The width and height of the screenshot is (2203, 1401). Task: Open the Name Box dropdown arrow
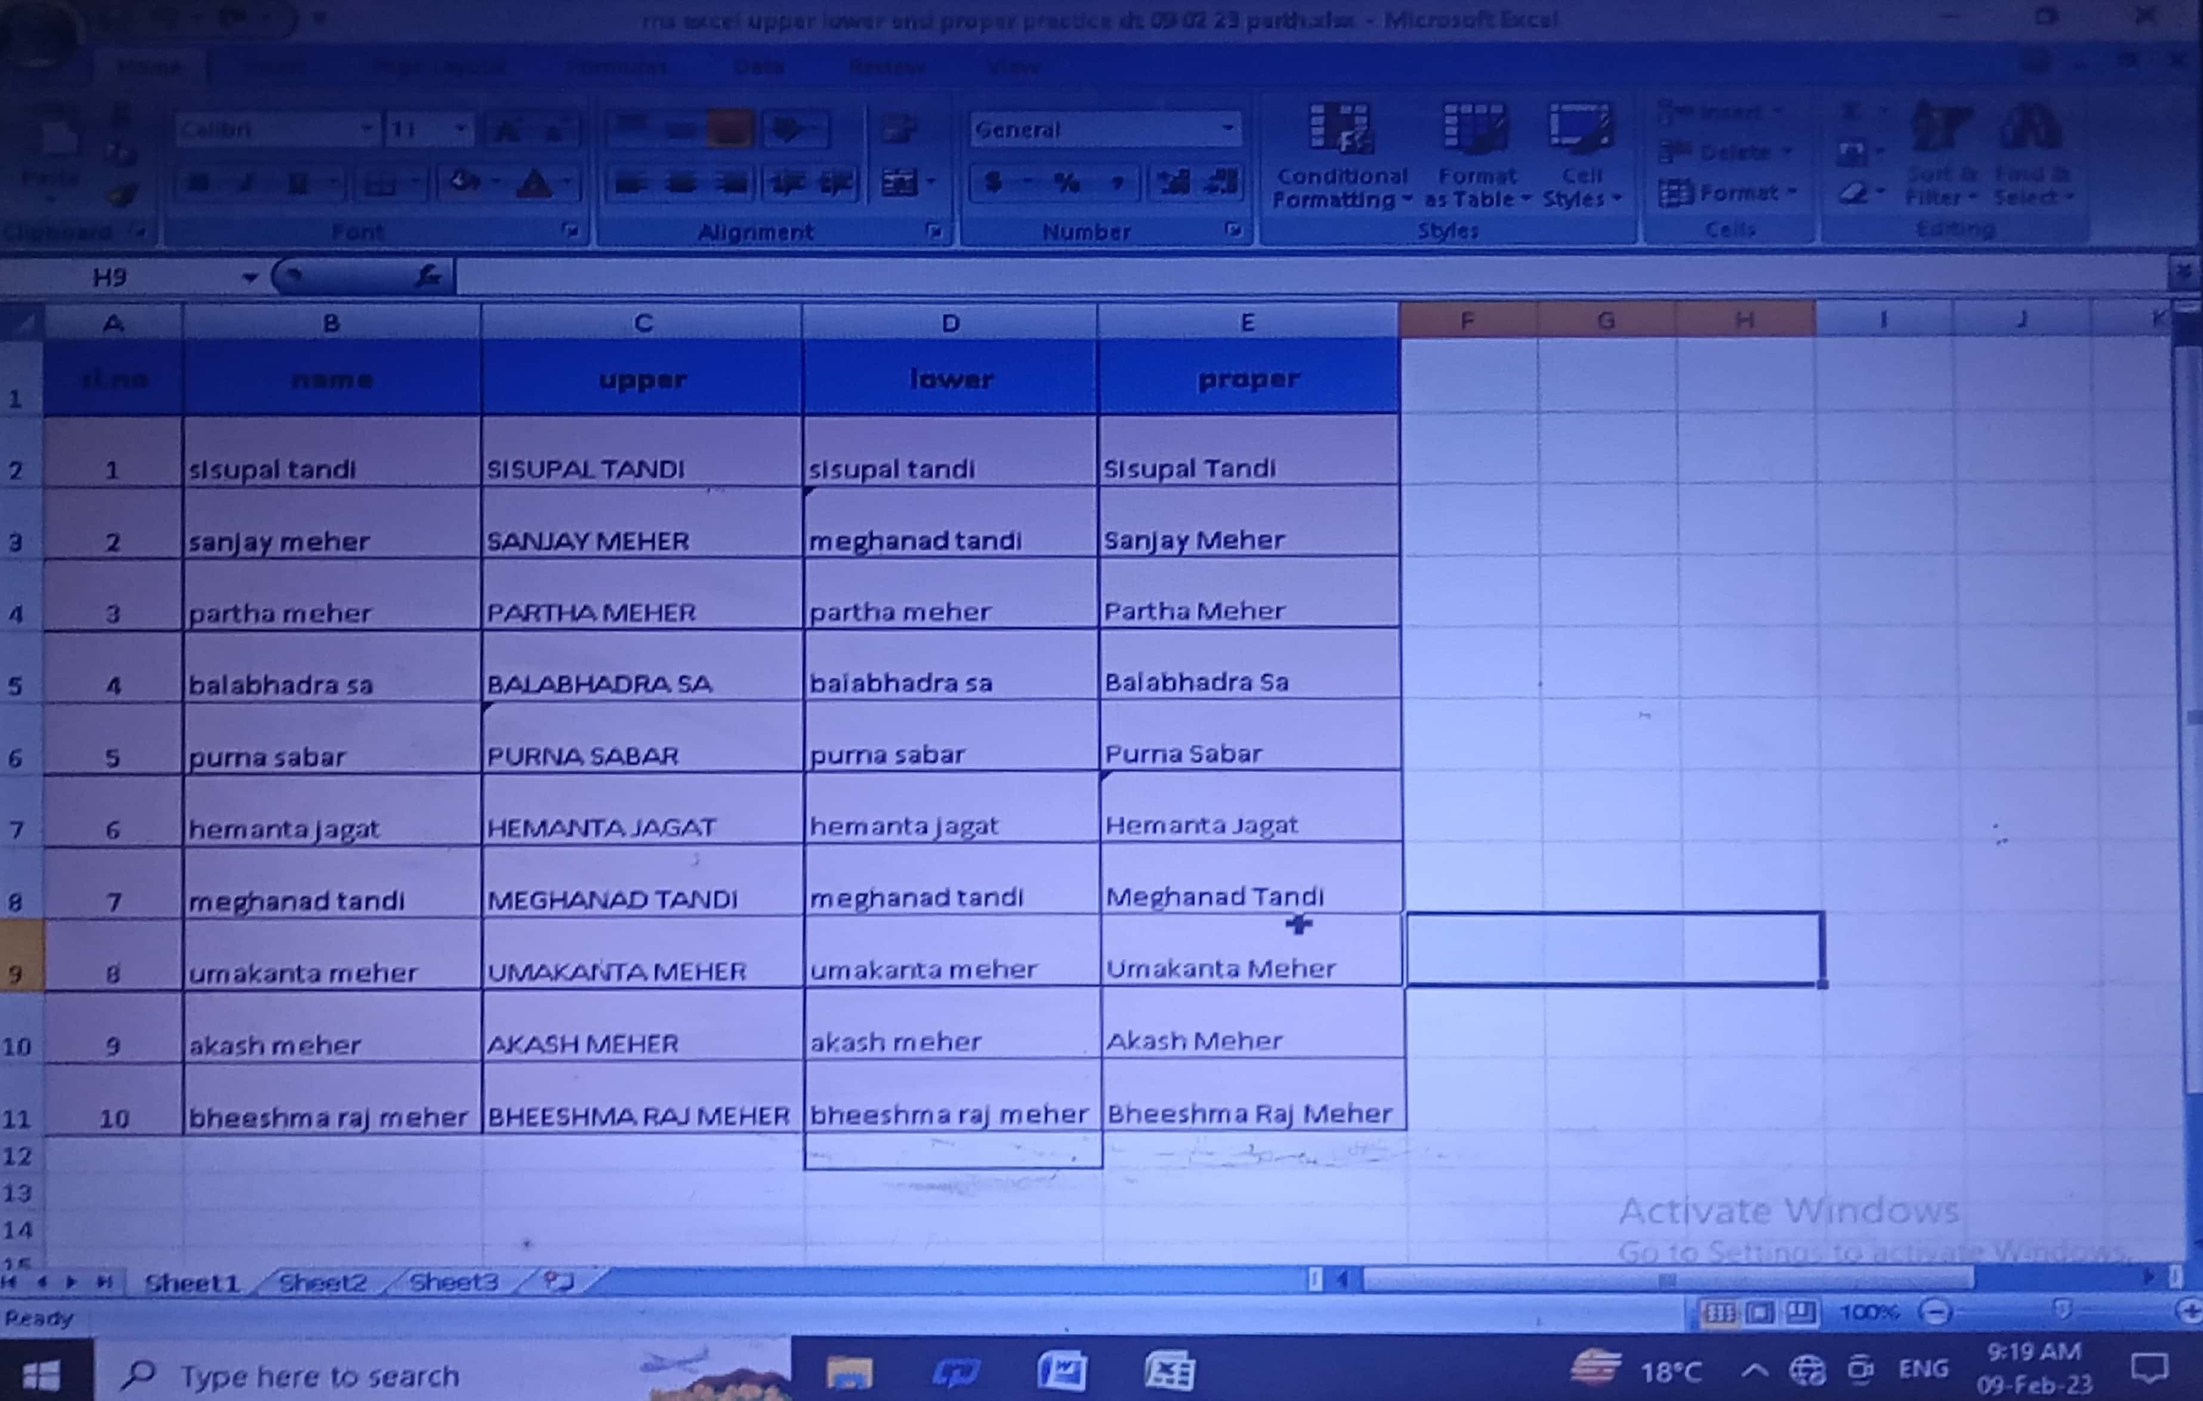pyautogui.click(x=249, y=276)
